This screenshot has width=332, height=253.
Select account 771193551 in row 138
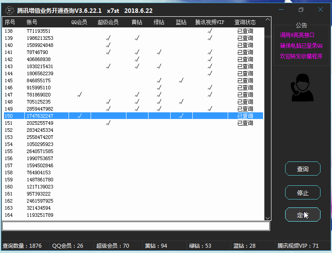coord(38,31)
